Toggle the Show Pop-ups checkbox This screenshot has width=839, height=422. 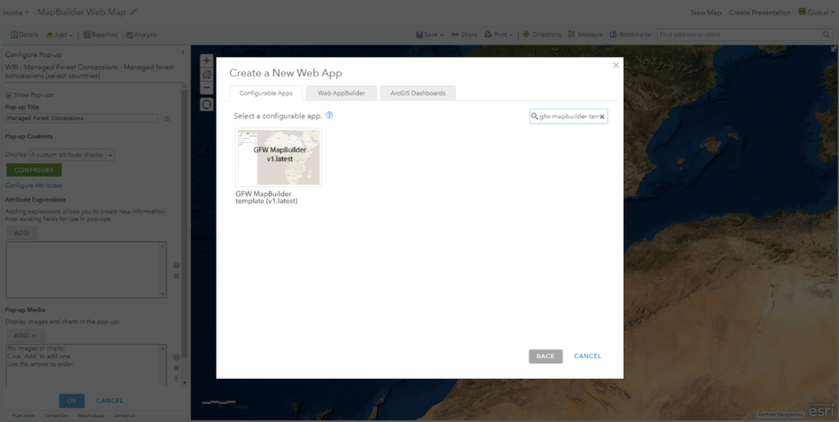[8, 95]
